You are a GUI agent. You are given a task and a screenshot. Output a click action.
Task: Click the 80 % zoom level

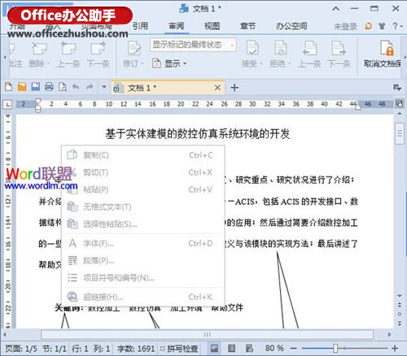coord(274,348)
